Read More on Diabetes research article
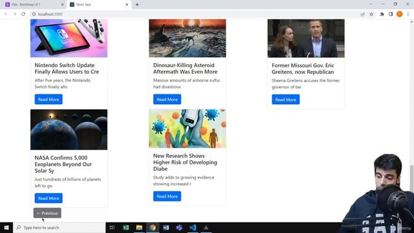The image size is (414, 233). point(167,196)
